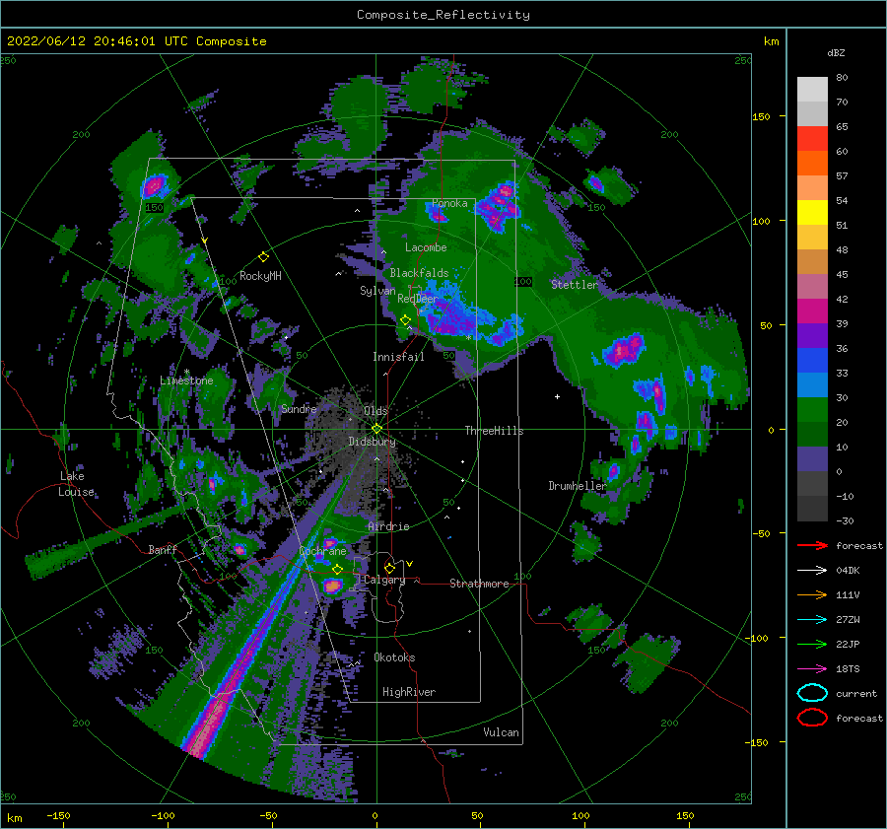Click the red forecast oval icon
This screenshot has height=829, width=887.
coord(812,718)
